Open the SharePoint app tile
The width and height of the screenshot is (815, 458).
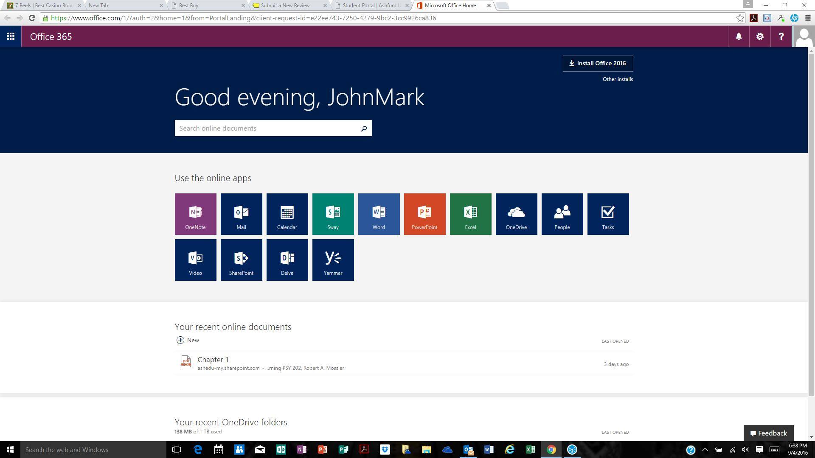(241, 260)
